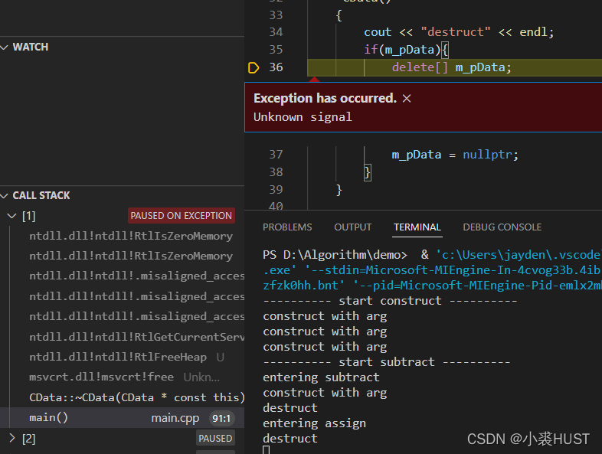Collapse the WATCH section
This screenshot has height=454, width=602.
(x=5, y=47)
